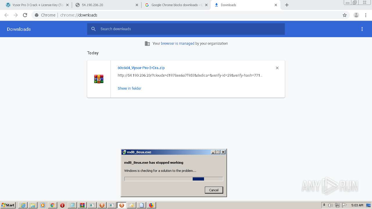372x209 pixels.
Task: Click the WinRAR archive file icon
Action: (x=99, y=79)
